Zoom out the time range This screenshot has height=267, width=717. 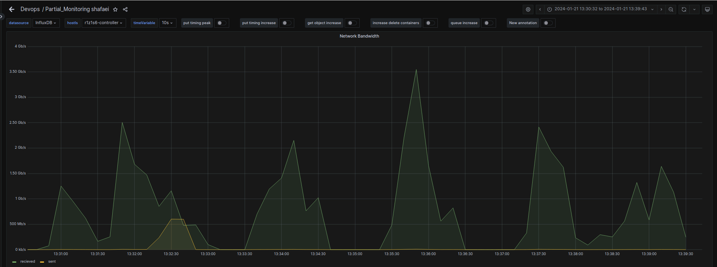671,9
